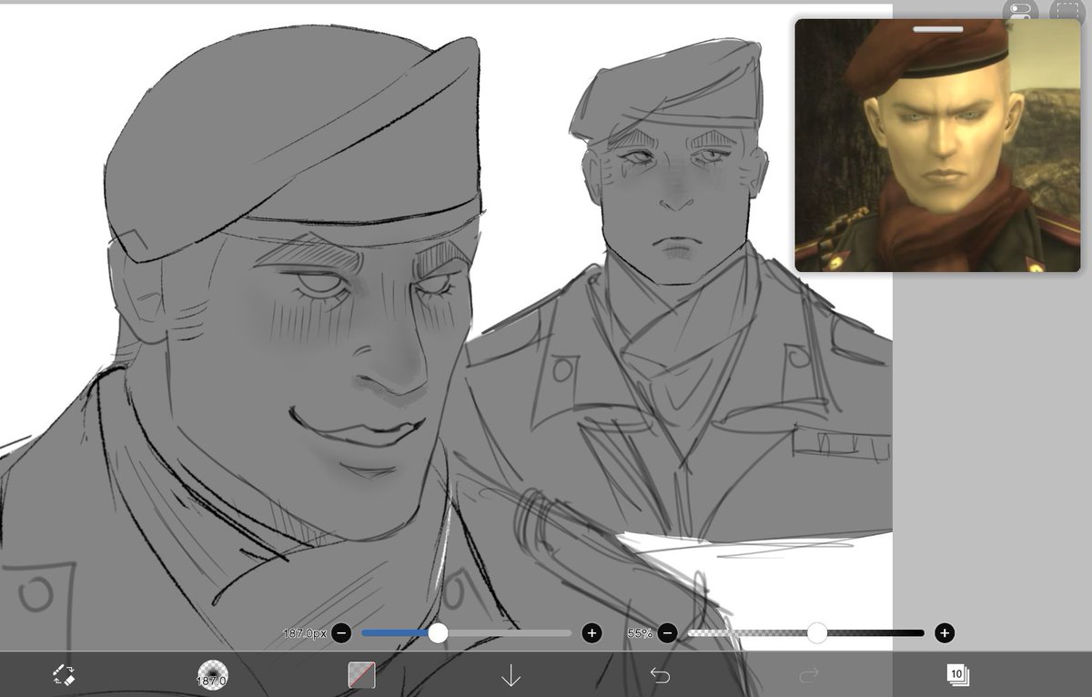Open the stabilizer toggle settings icon

[1020, 10]
